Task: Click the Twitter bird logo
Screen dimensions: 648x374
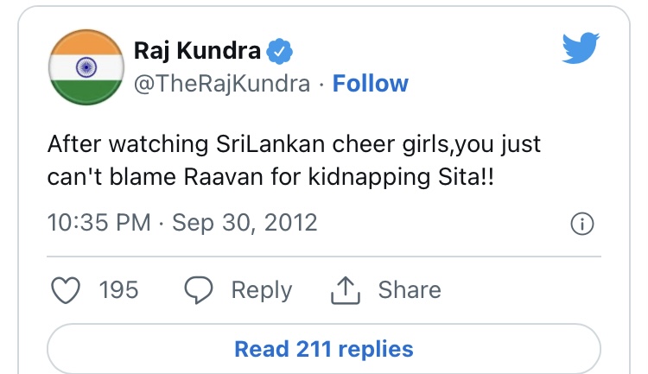Action: click(x=581, y=48)
